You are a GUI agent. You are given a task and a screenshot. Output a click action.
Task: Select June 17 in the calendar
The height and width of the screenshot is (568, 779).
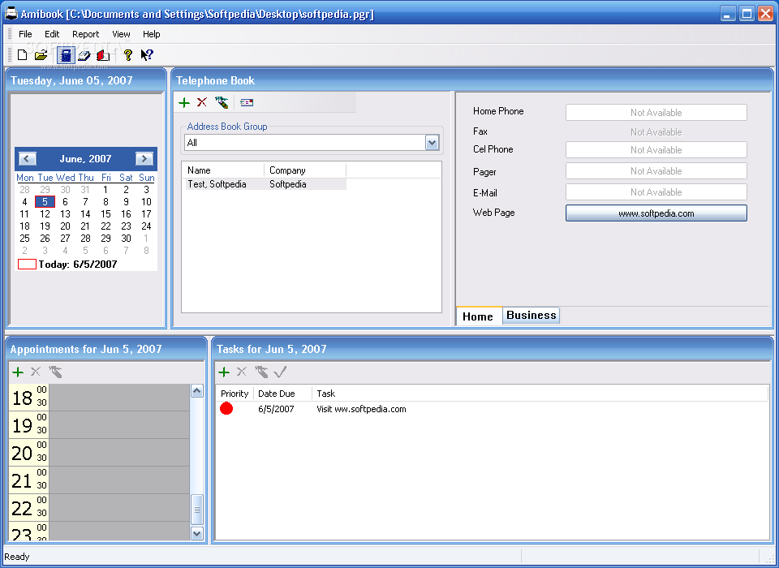point(146,213)
